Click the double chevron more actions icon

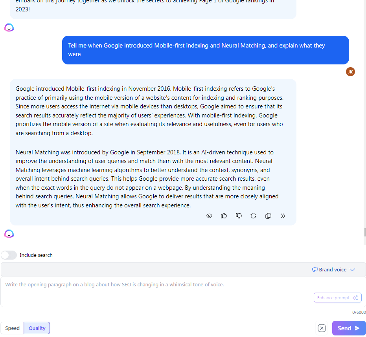[283, 216]
